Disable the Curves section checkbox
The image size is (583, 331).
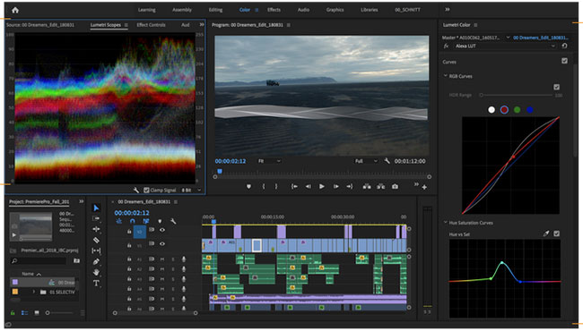point(564,61)
